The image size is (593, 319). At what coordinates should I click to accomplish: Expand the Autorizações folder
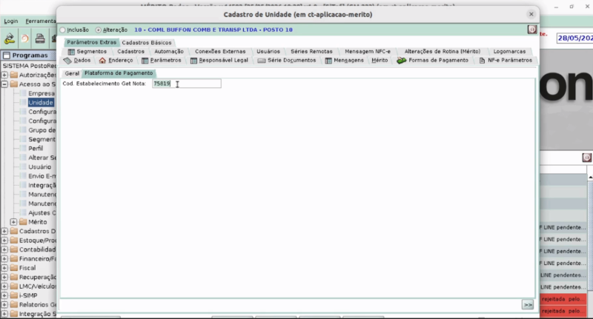(x=4, y=75)
